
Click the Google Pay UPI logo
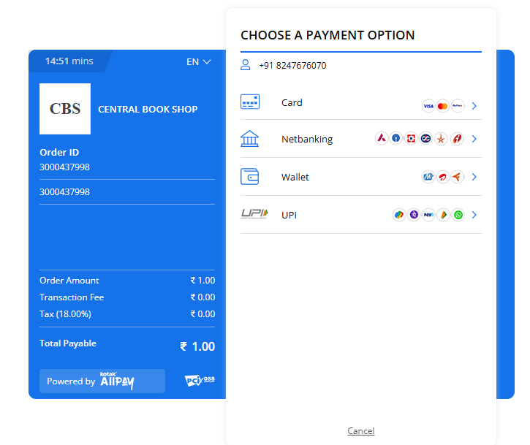(x=399, y=215)
